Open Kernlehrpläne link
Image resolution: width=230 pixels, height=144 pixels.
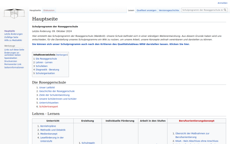[x=48, y=126]
